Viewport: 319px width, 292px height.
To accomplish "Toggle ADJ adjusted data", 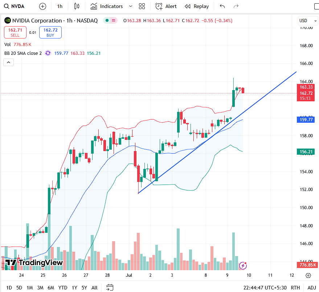I will pos(312,288).
